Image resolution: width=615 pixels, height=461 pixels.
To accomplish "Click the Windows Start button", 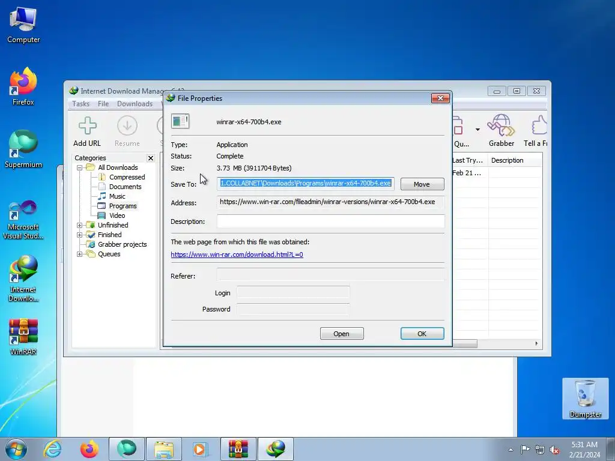I will pos(16,449).
